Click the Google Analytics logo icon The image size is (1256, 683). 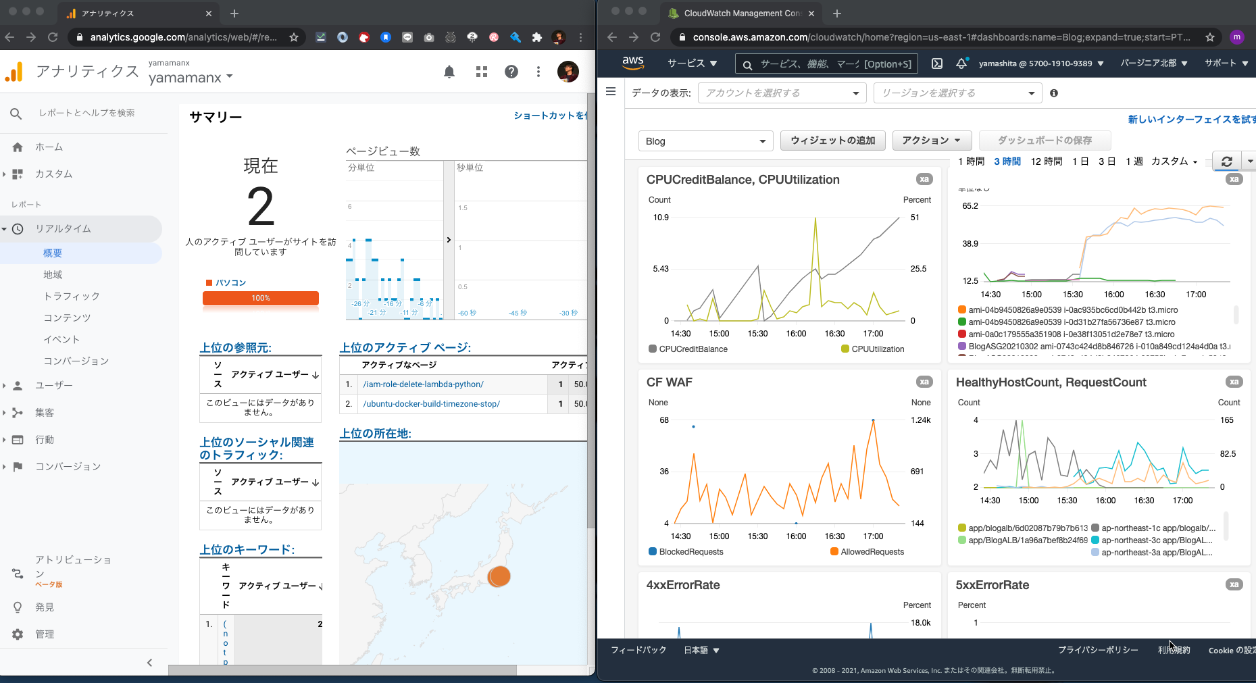coord(14,72)
